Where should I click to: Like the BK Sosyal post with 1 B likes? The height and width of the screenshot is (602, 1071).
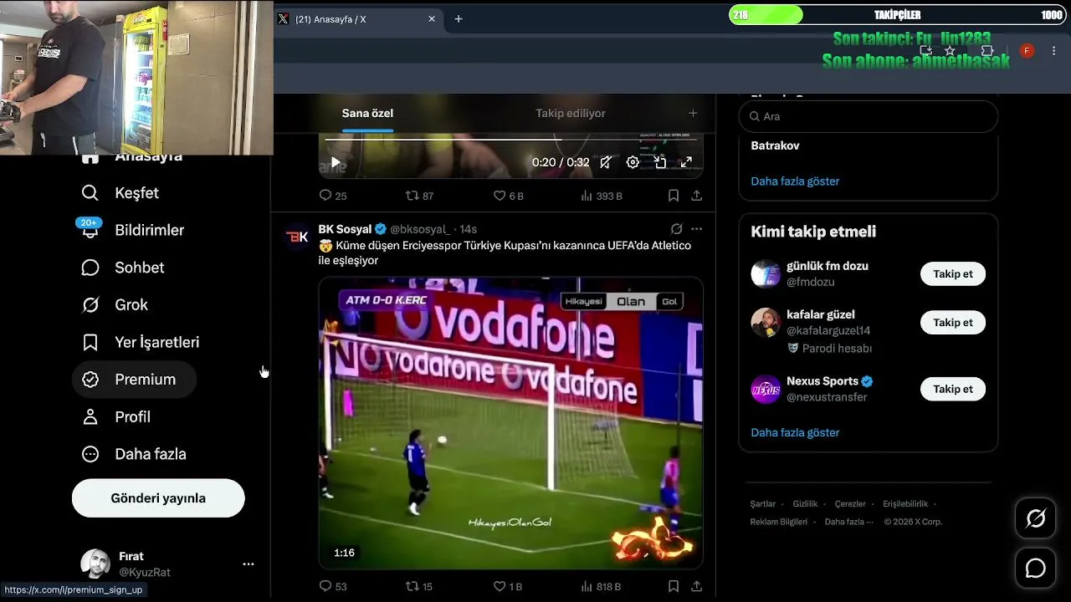click(507, 586)
